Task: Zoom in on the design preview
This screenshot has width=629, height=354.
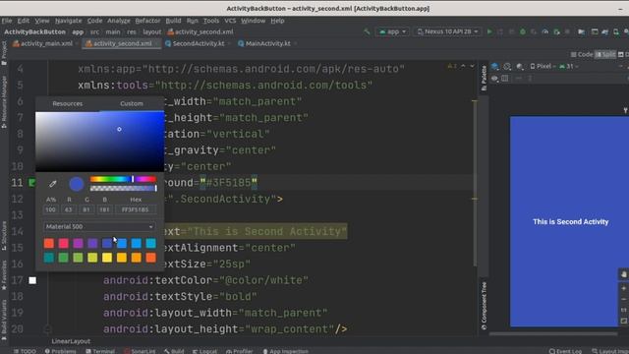Action: coord(623,288)
